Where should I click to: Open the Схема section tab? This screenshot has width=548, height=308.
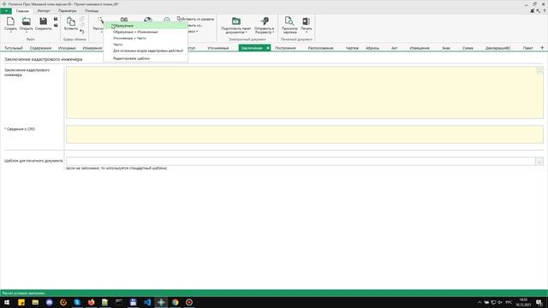(x=468, y=48)
